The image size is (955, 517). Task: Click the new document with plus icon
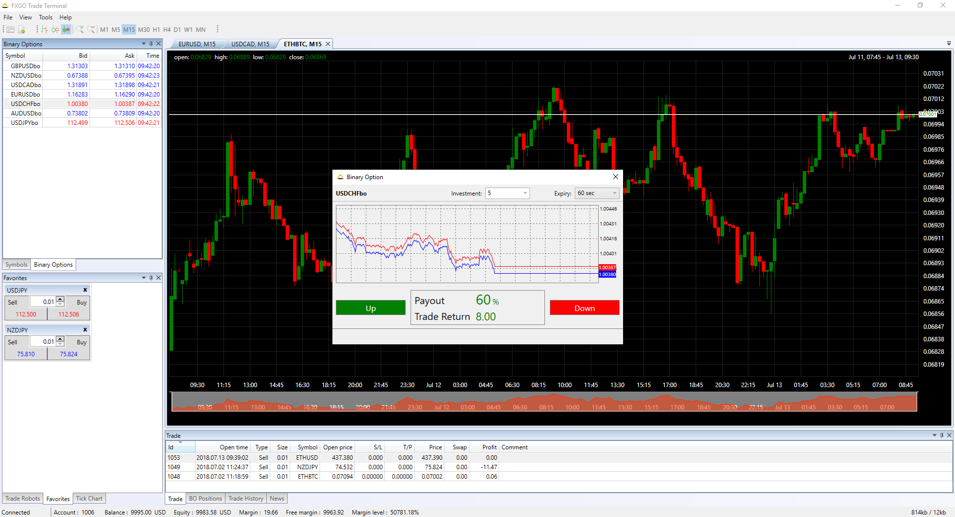point(22,30)
